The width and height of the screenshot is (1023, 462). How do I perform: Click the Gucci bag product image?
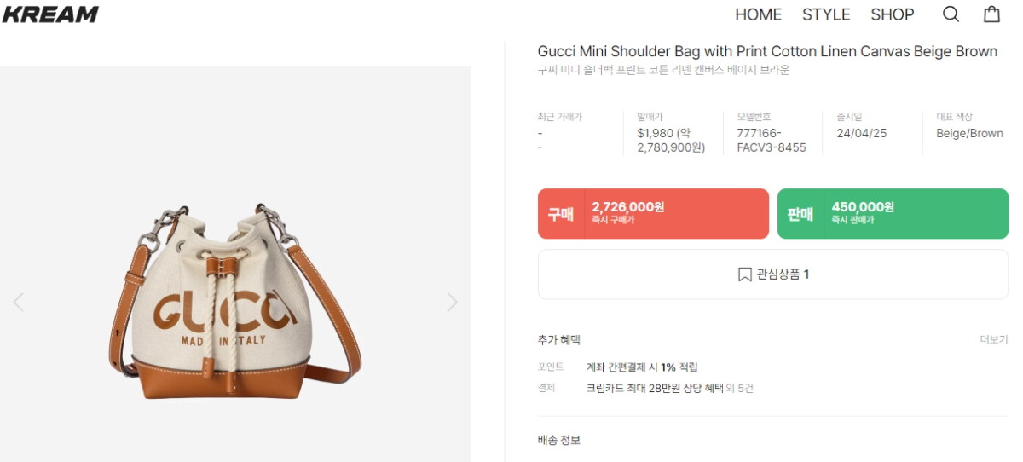[235, 303]
